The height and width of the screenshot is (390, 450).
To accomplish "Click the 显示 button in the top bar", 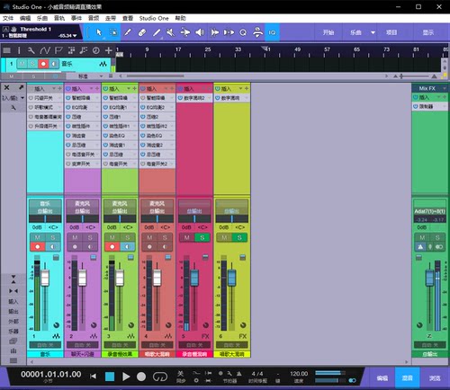I will click(428, 32).
